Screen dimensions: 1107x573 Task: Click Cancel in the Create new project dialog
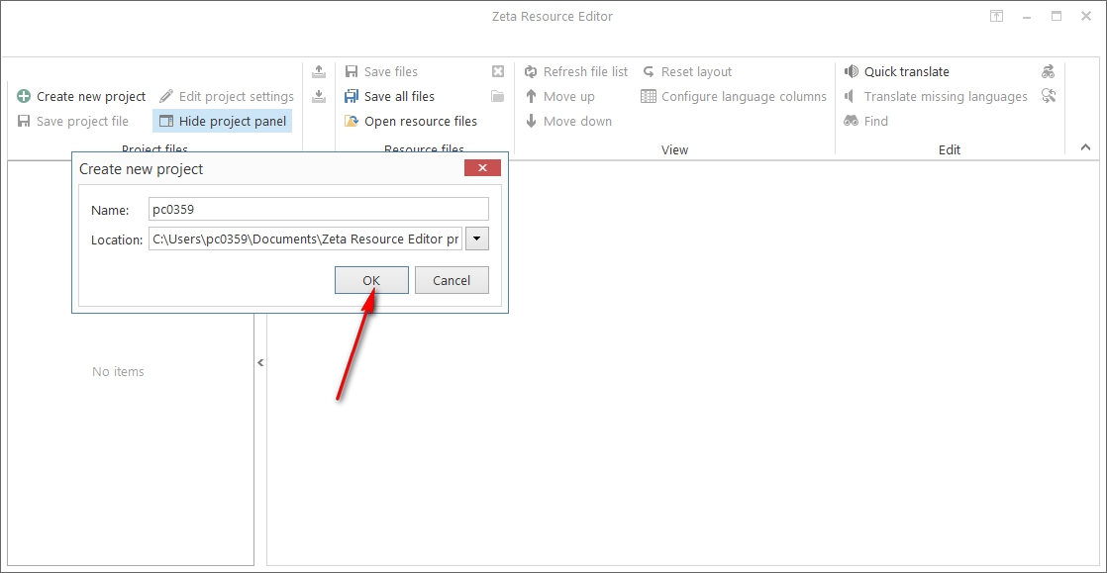[x=452, y=280]
